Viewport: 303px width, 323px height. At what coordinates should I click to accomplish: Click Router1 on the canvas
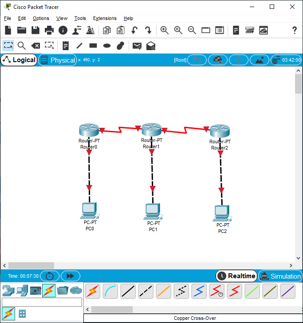(x=152, y=130)
